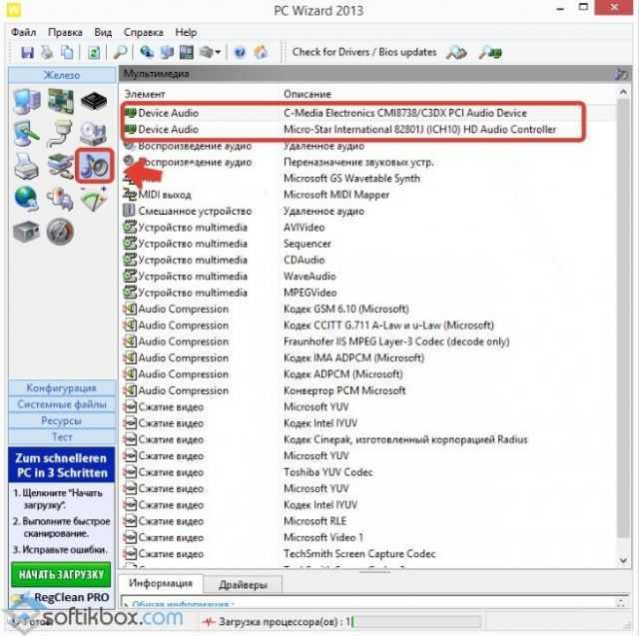Select the Video monitor icon in the sidebar
The height and width of the screenshot is (636, 639).
pyautogui.click(x=27, y=134)
